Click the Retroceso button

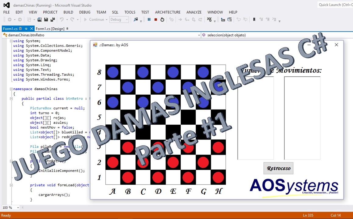click(279, 168)
